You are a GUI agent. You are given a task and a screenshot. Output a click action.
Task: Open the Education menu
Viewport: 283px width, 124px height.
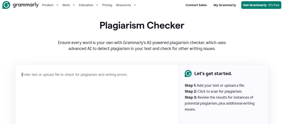tap(86, 5)
